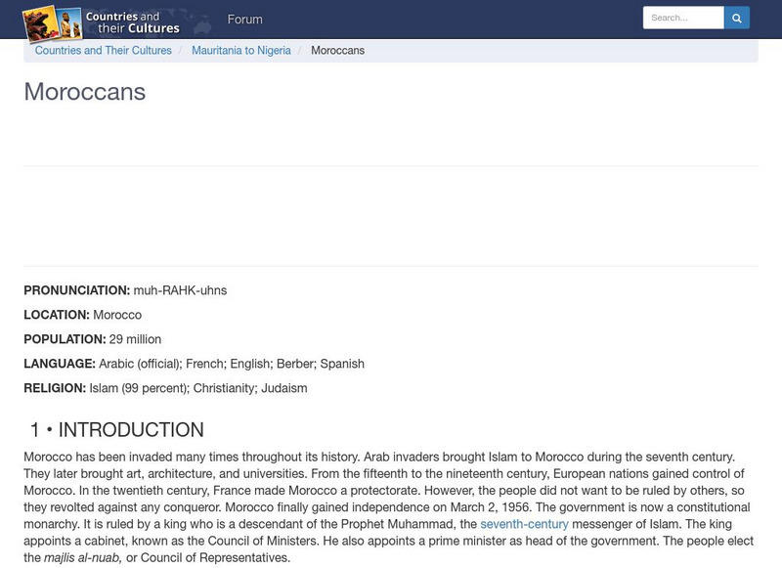Select the current "Moroccans" breadcrumb item
782x568 pixels.
[x=337, y=51]
